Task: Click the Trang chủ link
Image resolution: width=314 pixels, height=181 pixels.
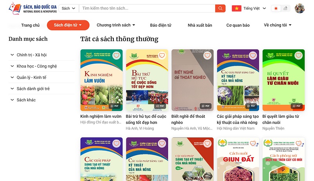Action: click(x=31, y=25)
